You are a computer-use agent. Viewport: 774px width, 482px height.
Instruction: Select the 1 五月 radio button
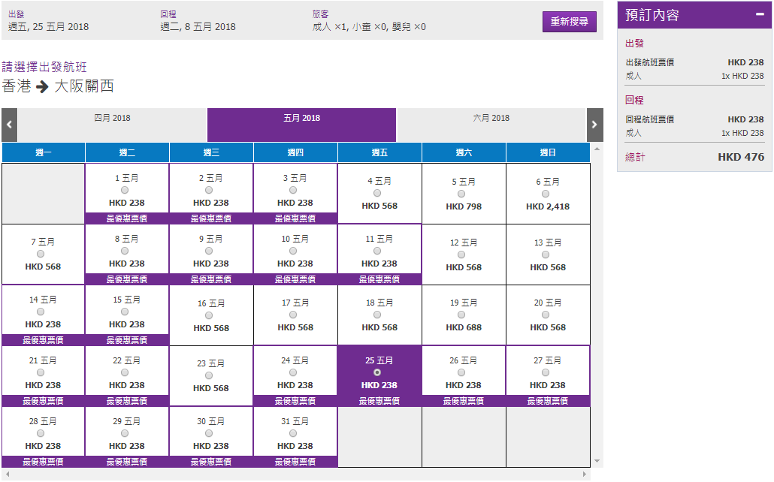pyautogui.click(x=125, y=190)
